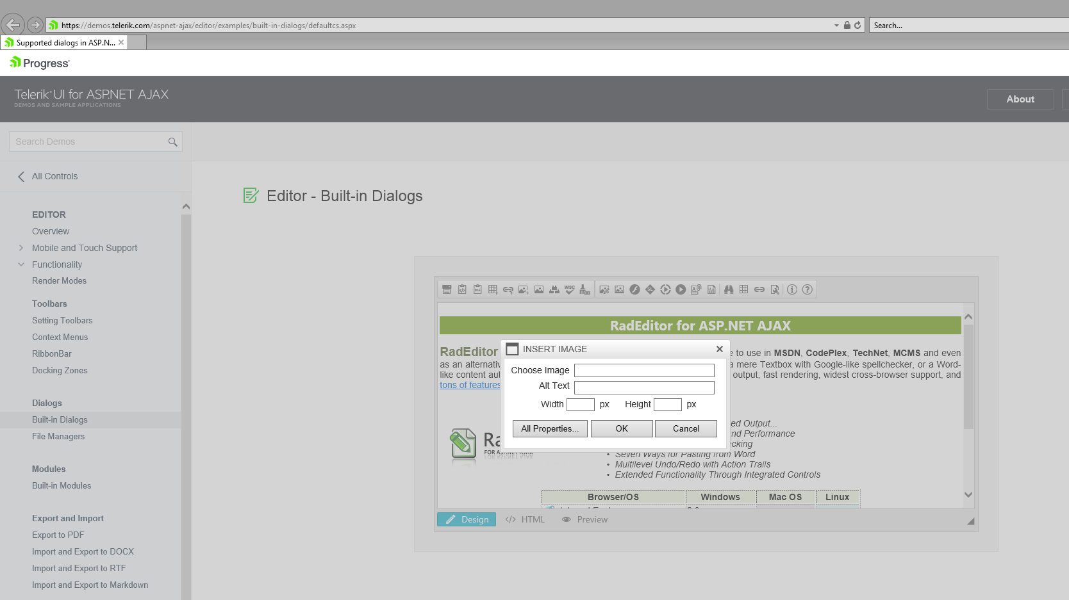Click OK in Insert Image dialog
Image resolution: width=1069 pixels, height=600 pixels.
pyautogui.click(x=622, y=428)
